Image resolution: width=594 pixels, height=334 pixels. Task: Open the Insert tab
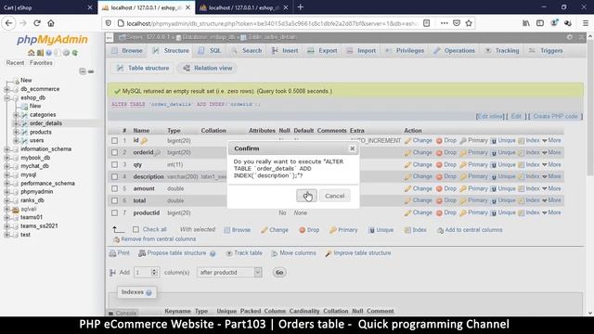[285, 51]
